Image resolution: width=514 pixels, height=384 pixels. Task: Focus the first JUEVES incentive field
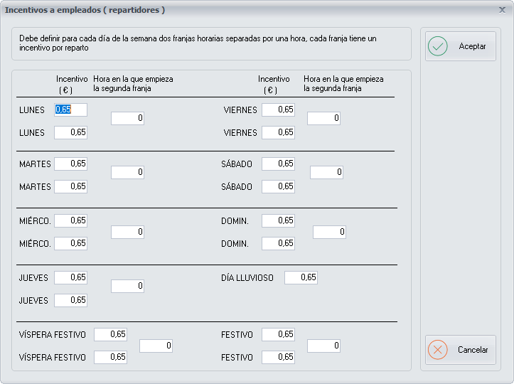coord(70,277)
